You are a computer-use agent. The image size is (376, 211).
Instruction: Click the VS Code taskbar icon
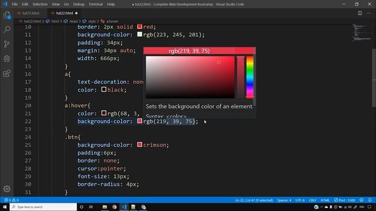pyautogui.click(x=124, y=207)
